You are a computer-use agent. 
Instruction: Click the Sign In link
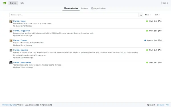[x=164, y=3]
